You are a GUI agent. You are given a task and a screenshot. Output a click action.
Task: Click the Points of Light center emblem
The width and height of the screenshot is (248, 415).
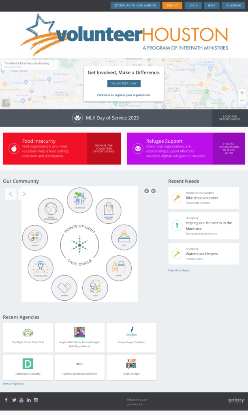point(80,245)
